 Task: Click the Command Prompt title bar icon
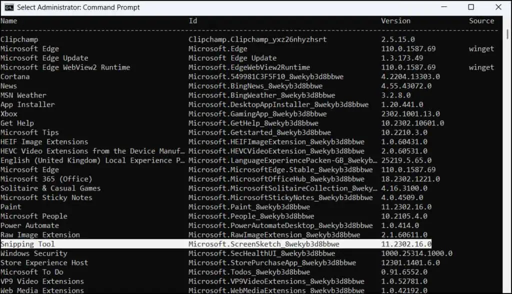pyautogui.click(x=9, y=7)
